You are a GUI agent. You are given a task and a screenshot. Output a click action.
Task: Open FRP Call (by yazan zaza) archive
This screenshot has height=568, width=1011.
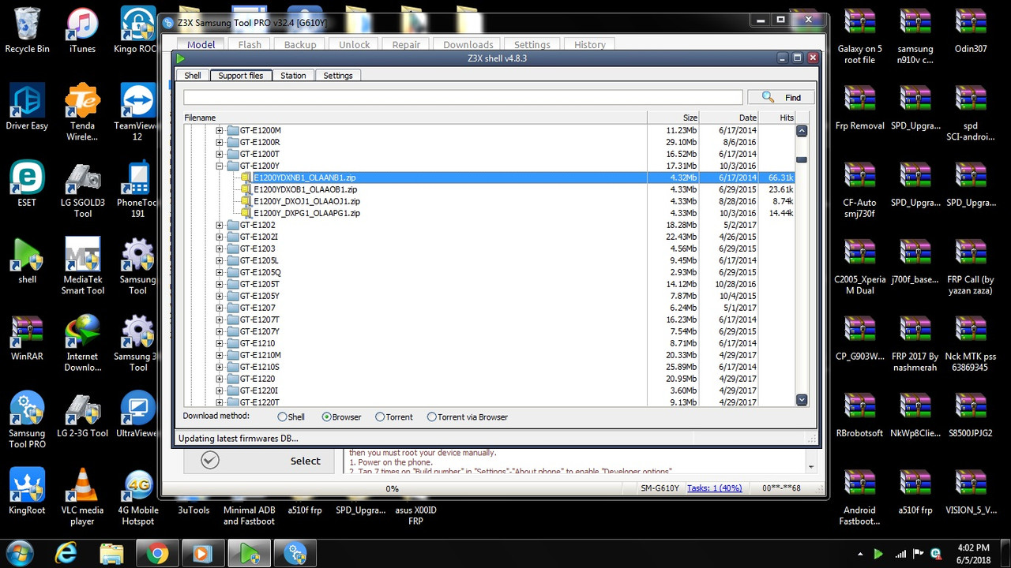[971, 267]
